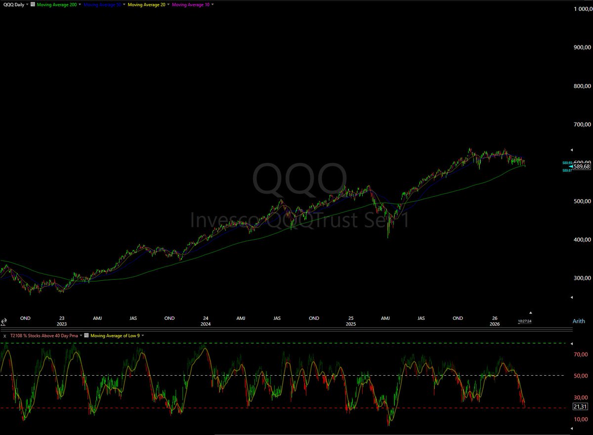Click Moving Average of Low 9 label
The image size is (593, 435).
[115, 335]
